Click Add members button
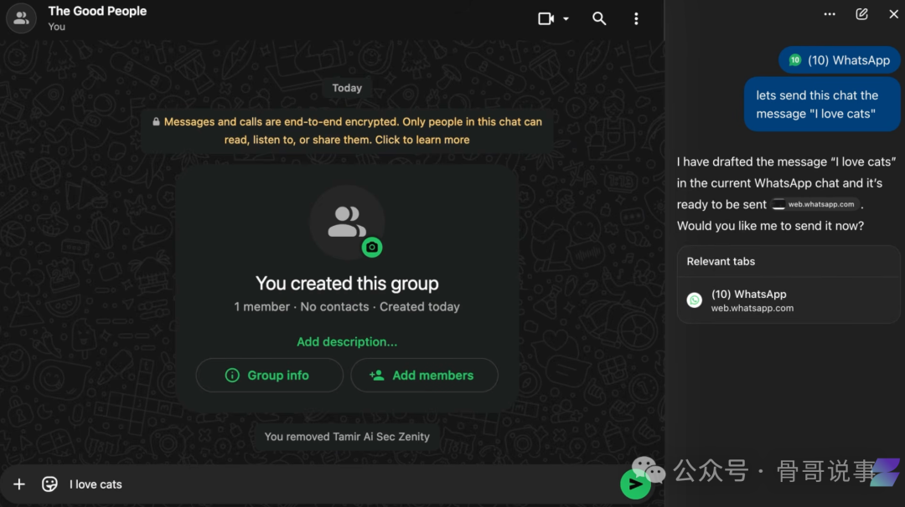The height and width of the screenshot is (507, 905). [424, 375]
